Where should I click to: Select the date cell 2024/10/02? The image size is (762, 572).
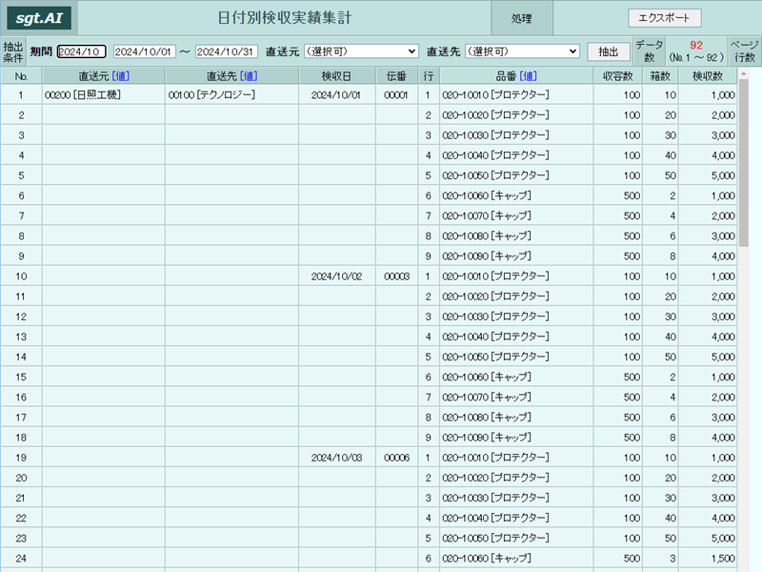pos(337,276)
